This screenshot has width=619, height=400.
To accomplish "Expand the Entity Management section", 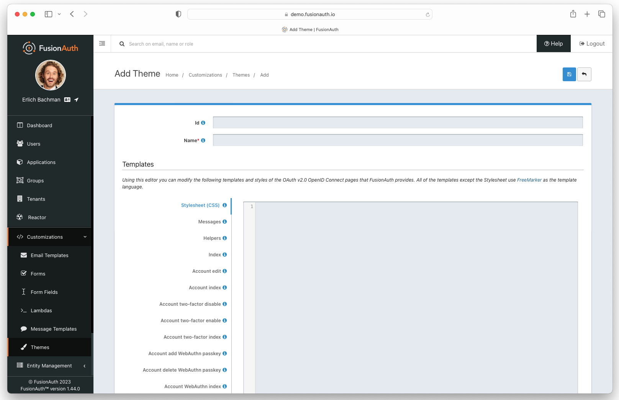I will [49, 366].
